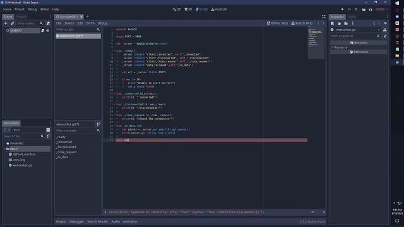
Task: Go to next script edit location
Action: click(323, 23)
